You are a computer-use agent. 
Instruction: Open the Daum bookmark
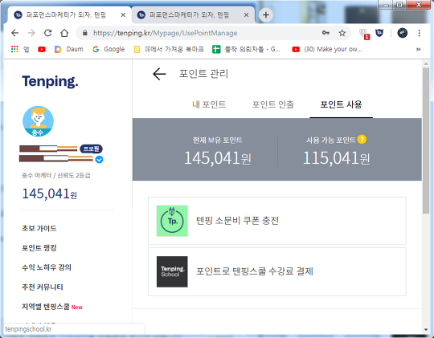coord(68,49)
